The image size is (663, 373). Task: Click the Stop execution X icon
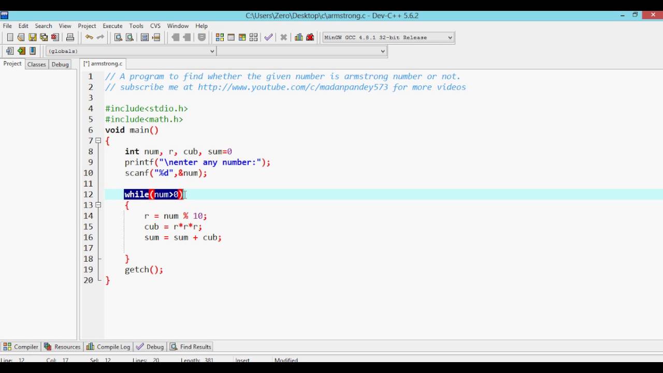[283, 37]
